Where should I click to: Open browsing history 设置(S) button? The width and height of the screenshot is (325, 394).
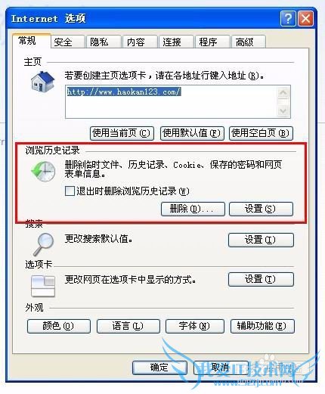coord(261,209)
